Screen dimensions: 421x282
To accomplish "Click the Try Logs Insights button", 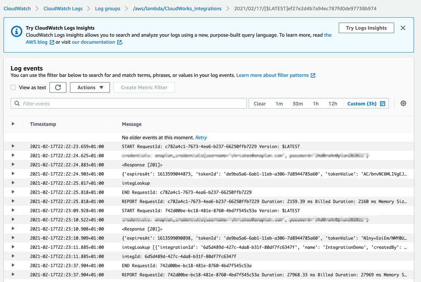I will coord(366,28).
